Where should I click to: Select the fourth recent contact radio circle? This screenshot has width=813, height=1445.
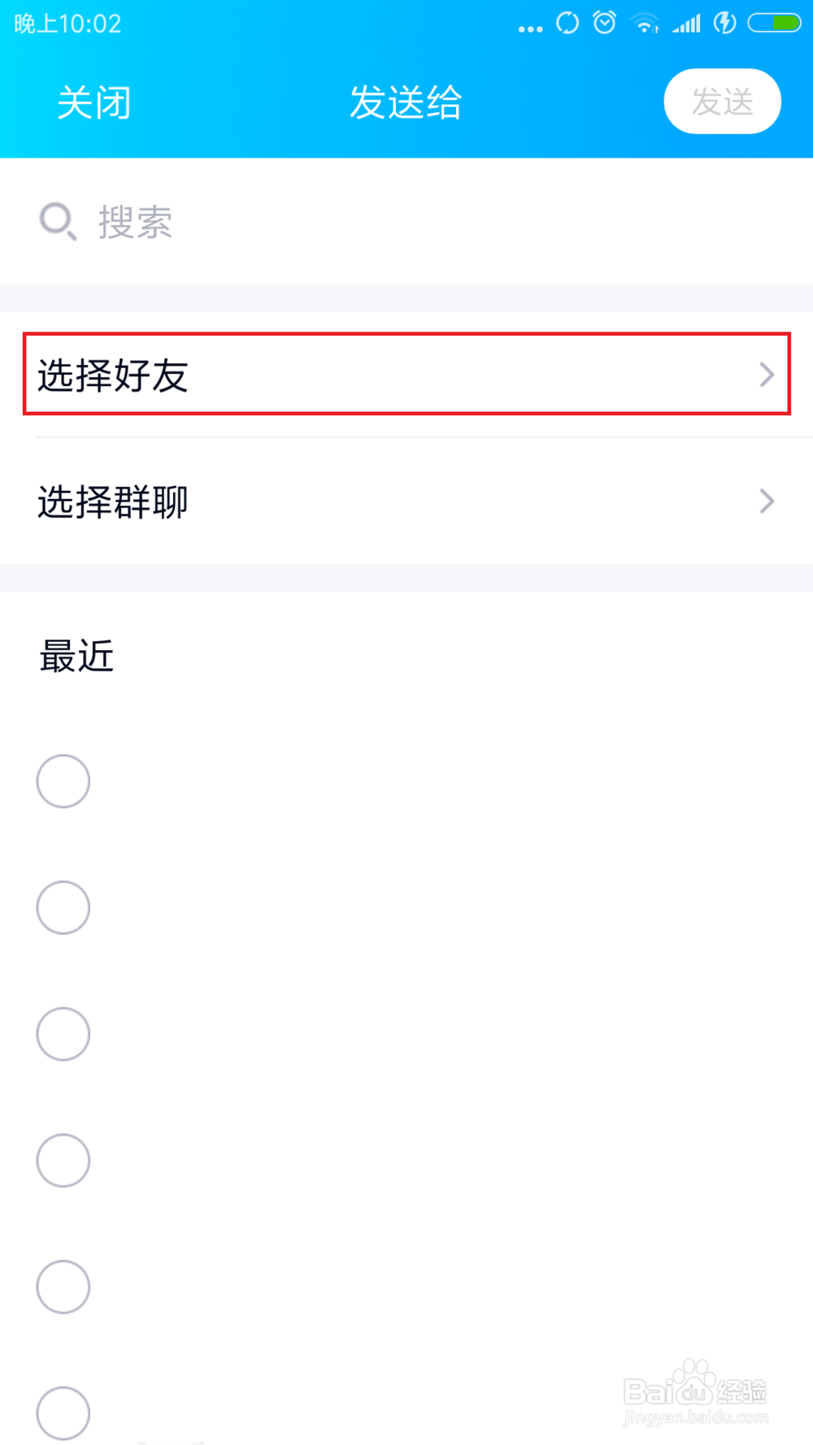click(x=63, y=1161)
